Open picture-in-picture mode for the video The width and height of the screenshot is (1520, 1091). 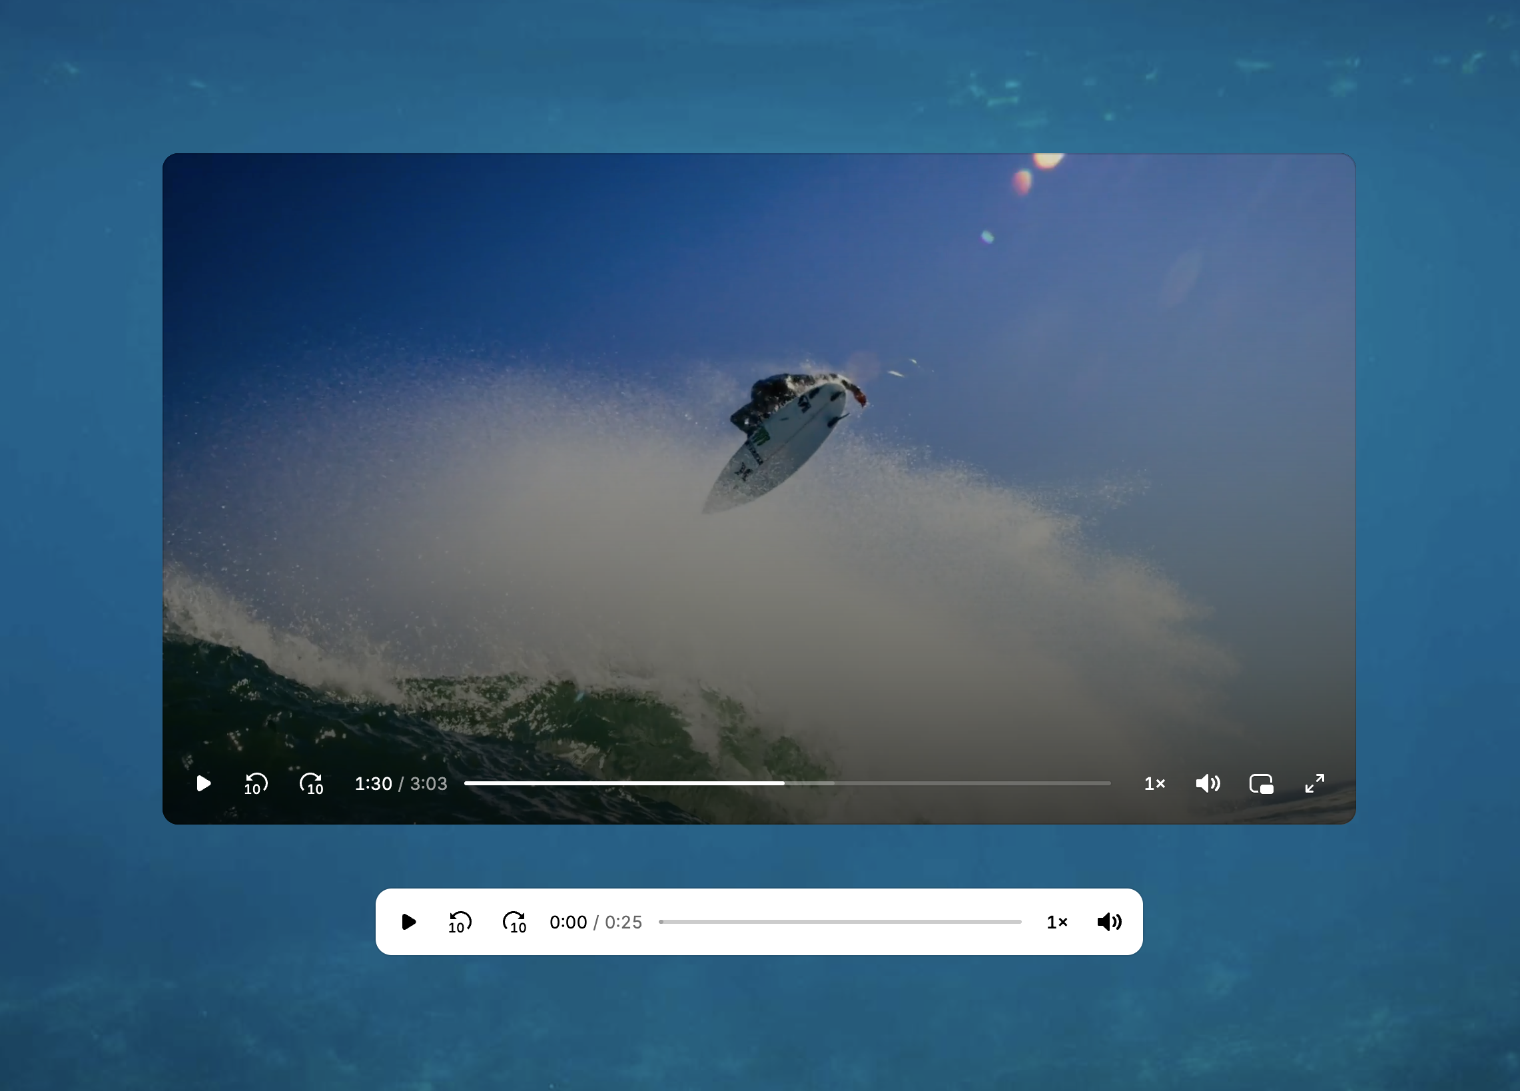[x=1262, y=783]
